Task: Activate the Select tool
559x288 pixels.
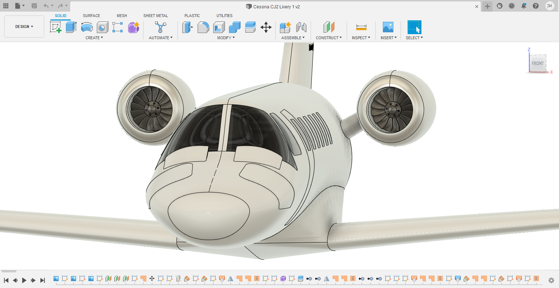Action: tap(415, 27)
